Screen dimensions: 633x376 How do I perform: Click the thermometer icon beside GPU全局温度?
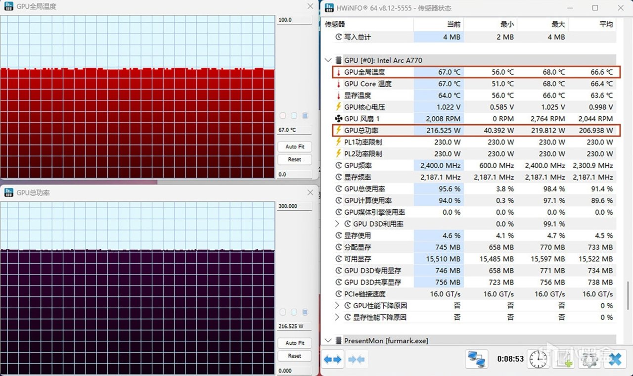[x=339, y=72]
